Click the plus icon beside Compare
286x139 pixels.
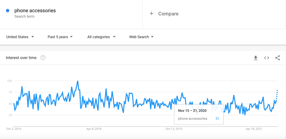pos(152,14)
